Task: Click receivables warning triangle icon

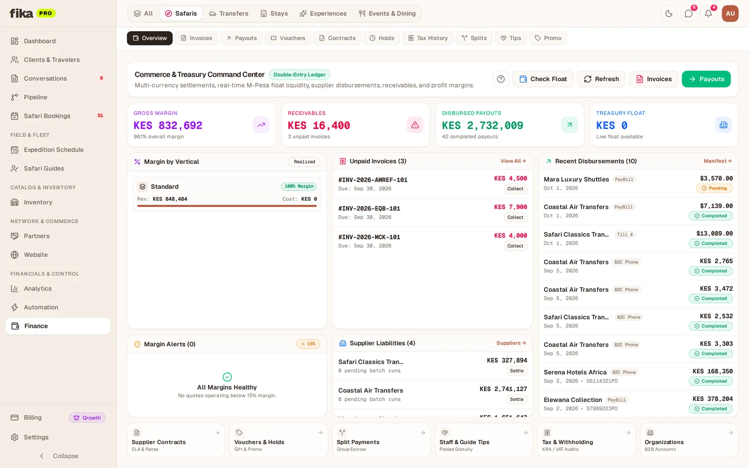Action: tap(415, 125)
